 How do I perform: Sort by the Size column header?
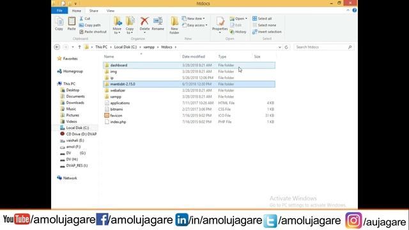[257, 56]
